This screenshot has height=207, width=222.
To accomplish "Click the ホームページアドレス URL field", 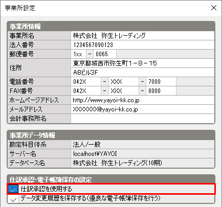I will (x=143, y=100).
